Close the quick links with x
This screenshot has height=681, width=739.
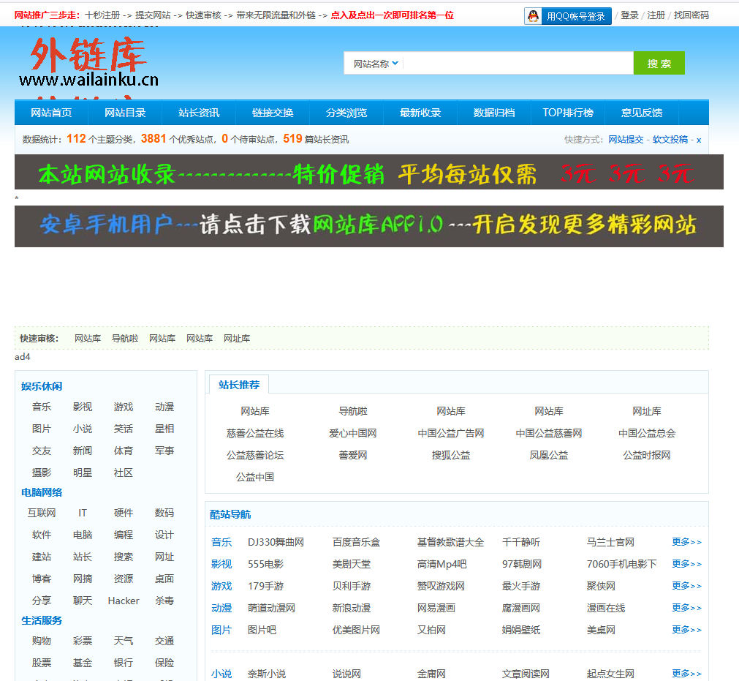699,140
